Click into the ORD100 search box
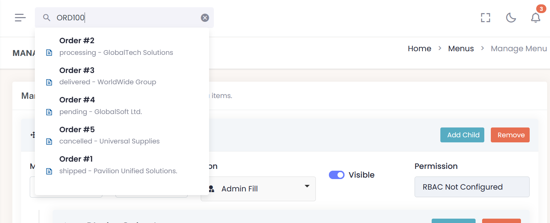 [127, 17]
